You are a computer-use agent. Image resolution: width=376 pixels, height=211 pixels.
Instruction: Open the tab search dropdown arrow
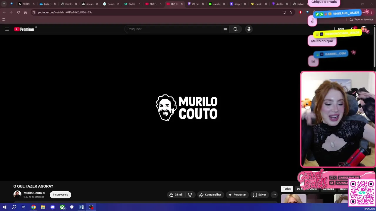4,4
